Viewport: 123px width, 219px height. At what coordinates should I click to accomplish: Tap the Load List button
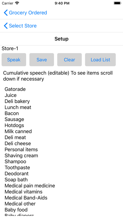(100, 60)
